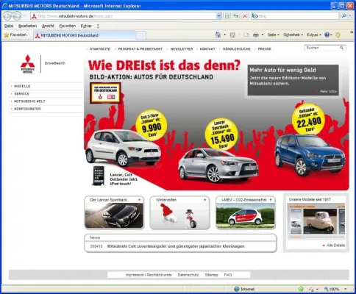Click the green status bar shield icon

click(301, 289)
